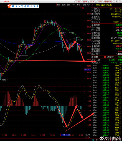122x141 pixels.
Task: Restore the window using title bar button
Action: [117, 1]
